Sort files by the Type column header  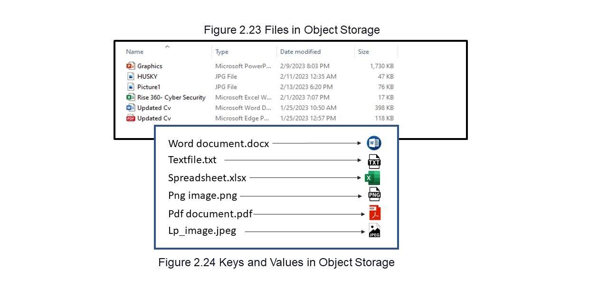222,52
